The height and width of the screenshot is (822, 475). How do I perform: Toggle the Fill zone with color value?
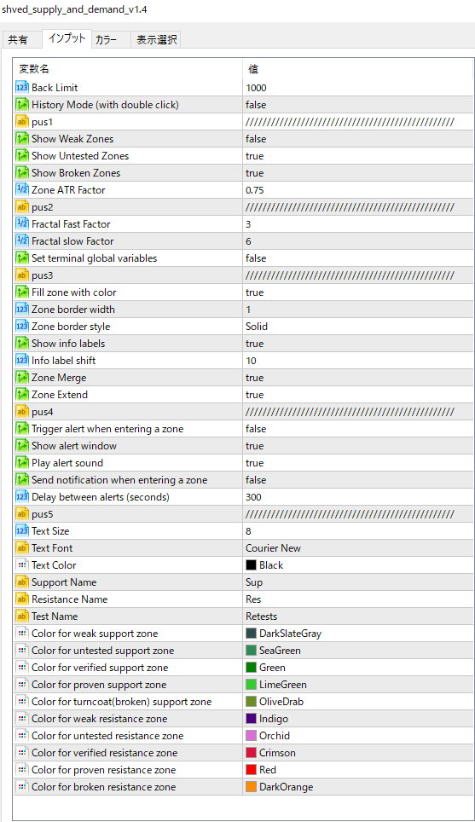pyautogui.click(x=358, y=292)
